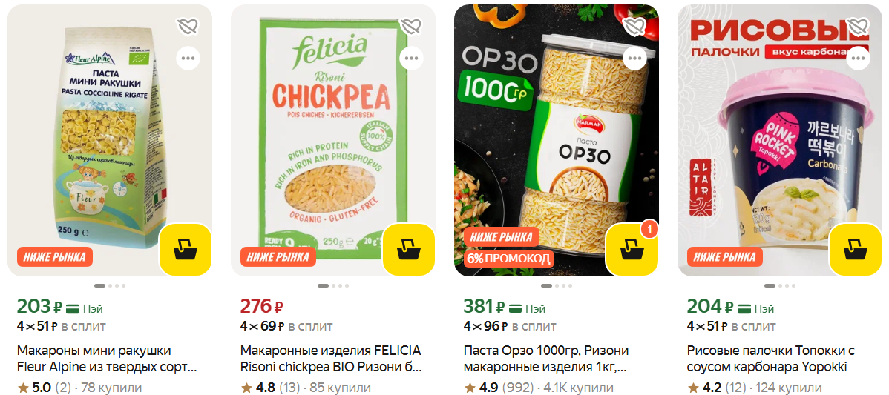Open cart button on Orzo pasta card
This screenshot has height=395, width=889.
tap(632, 250)
